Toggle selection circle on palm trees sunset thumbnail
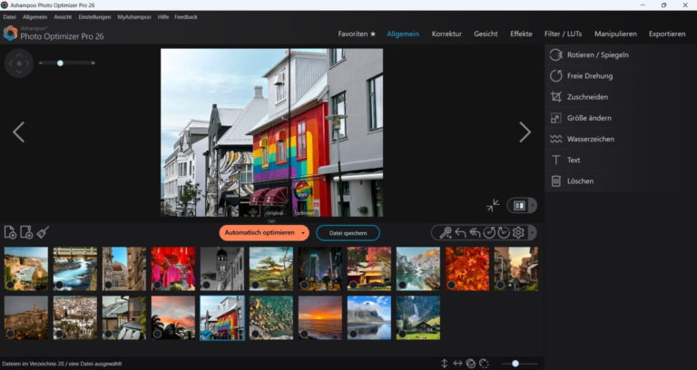 157,334
